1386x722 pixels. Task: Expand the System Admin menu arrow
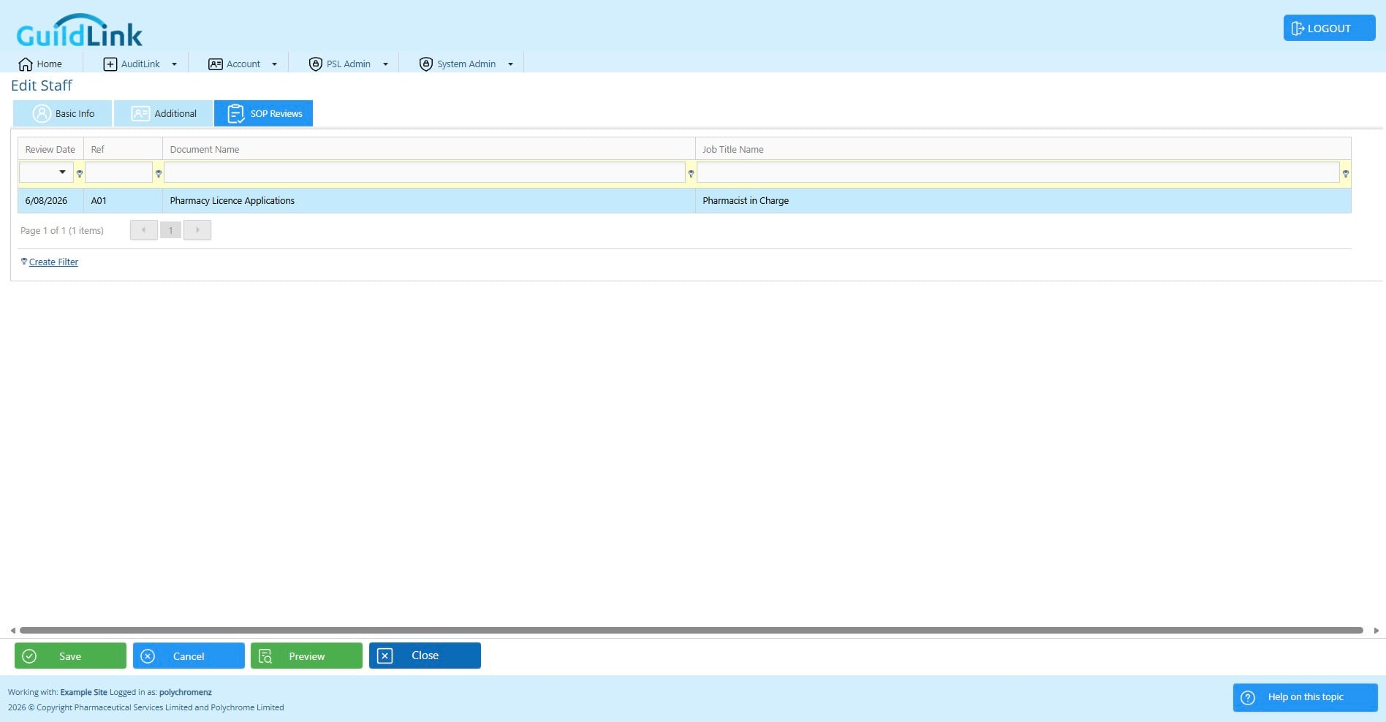pyautogui.click(x=510, y=64)
